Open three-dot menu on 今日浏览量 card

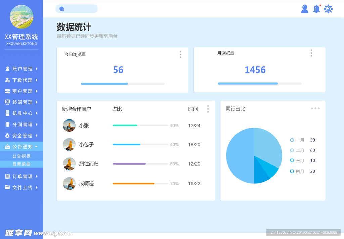tap(180, 54)
